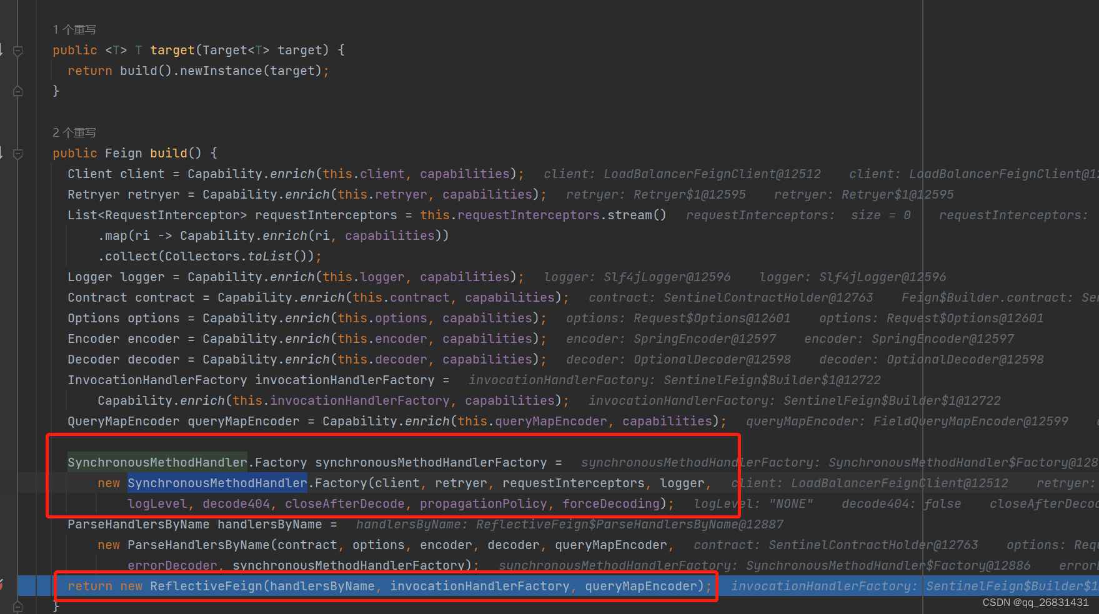Open the '1 个重写' overrides hint
The image size is (1099, 614).
tap(74, 29)
